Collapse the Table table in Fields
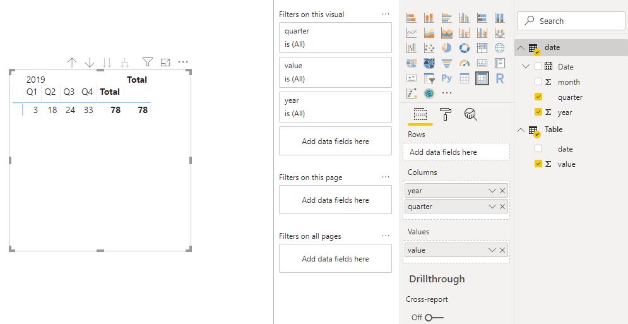This screenshot has height=324, width=628. pyautogui.click(x=521, y=130)
